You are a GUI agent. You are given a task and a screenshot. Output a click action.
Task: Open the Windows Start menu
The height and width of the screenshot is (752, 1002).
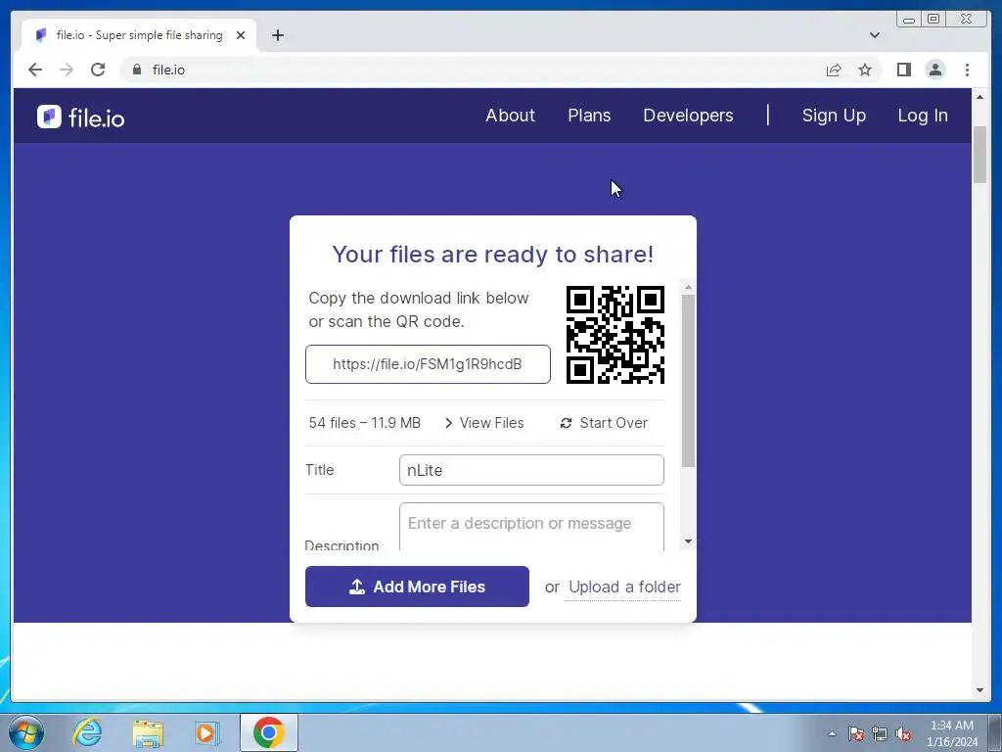[26, 732]
